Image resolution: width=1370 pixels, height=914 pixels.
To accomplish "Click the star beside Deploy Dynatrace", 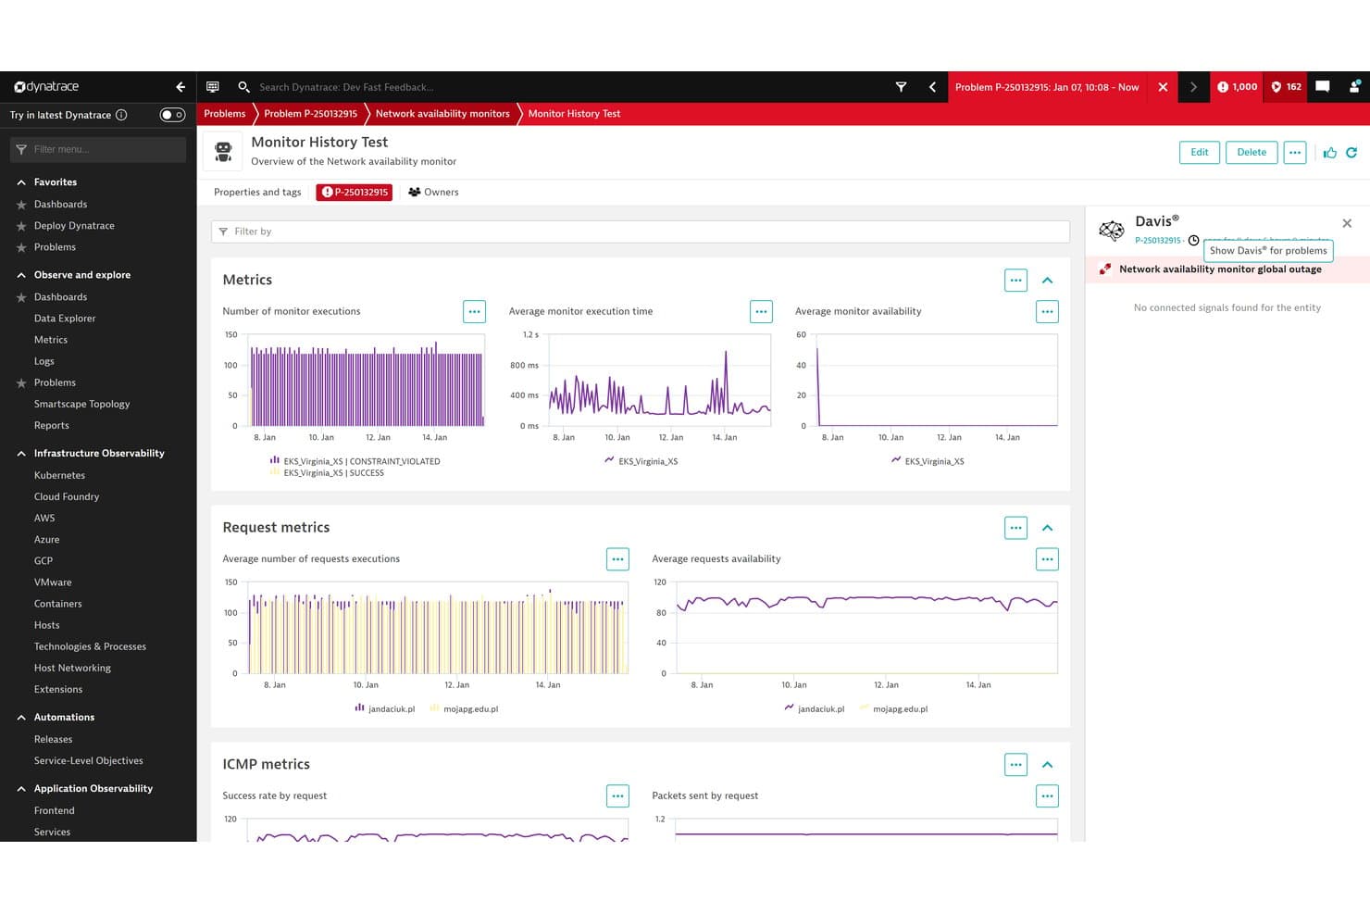I will pos(21,226).
